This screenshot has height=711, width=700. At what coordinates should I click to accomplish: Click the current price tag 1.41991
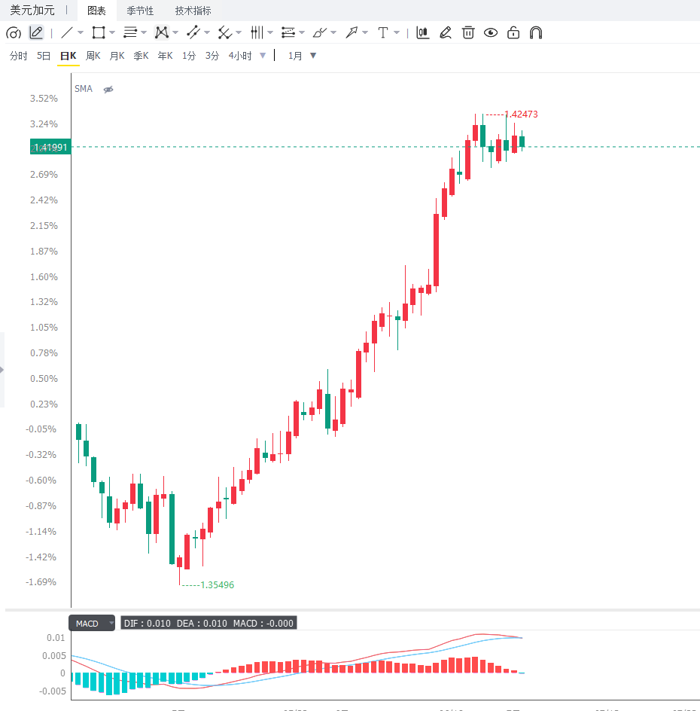[50, 146]
